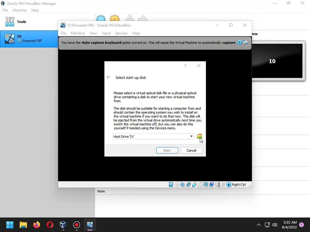Viewport: 310px width, 232px height.
Task: Open the VM window's Machine menu
Action: [78, 33]
